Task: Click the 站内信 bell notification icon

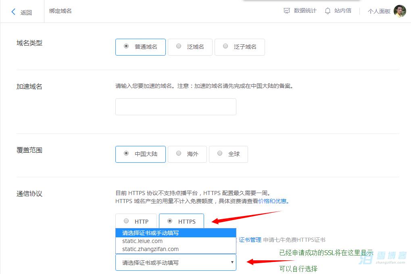Action: 328,11
